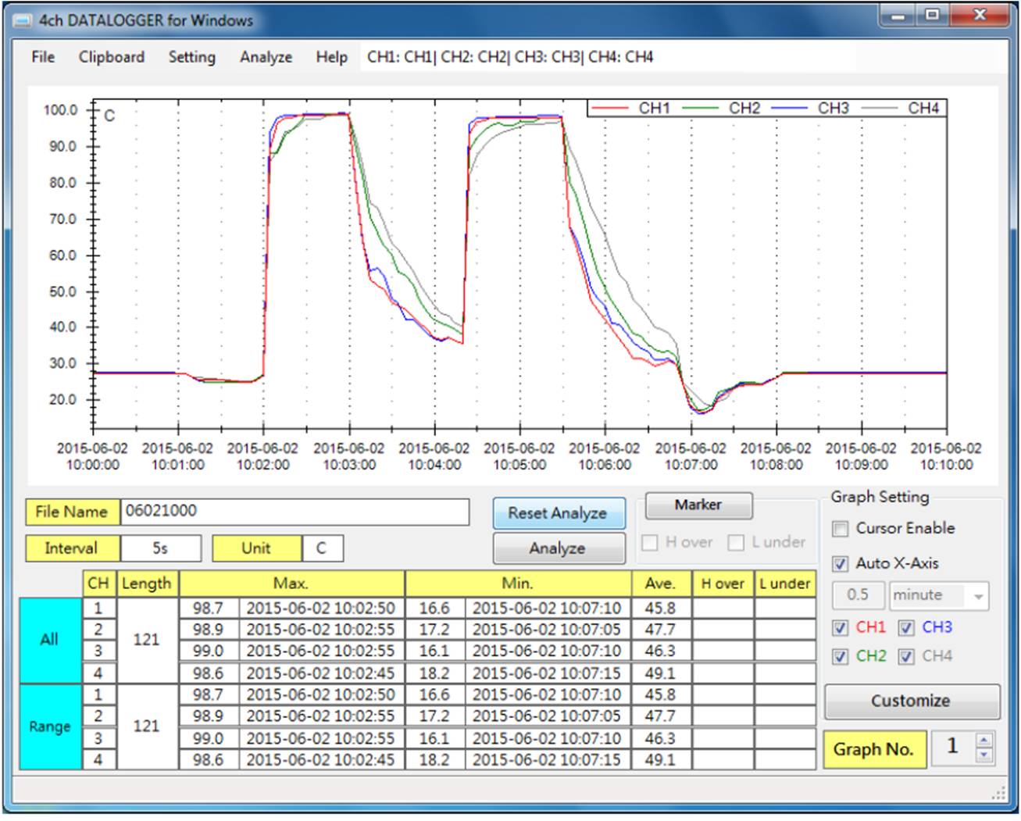Click the Marker button
The width and height of the screenshot is (1021, 821).
point(698,505)
